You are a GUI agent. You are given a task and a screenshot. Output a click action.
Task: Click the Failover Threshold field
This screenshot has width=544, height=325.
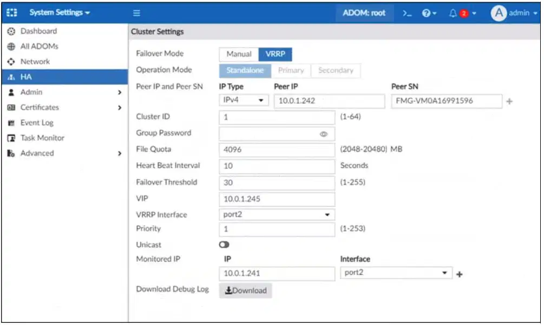pos(277,183)
